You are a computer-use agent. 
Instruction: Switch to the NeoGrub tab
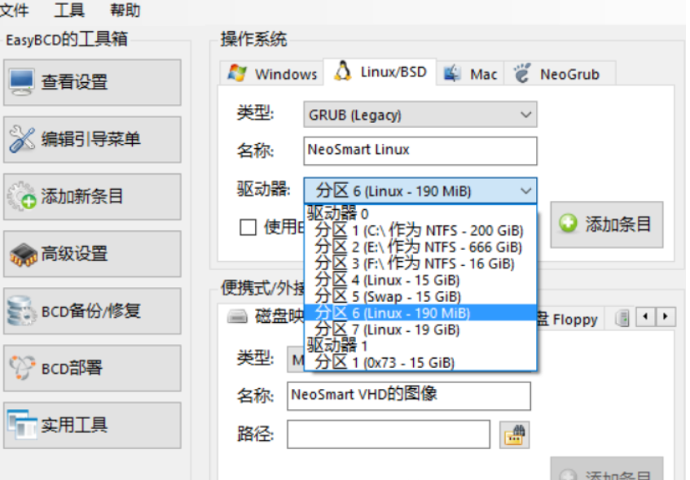(560, 73)
